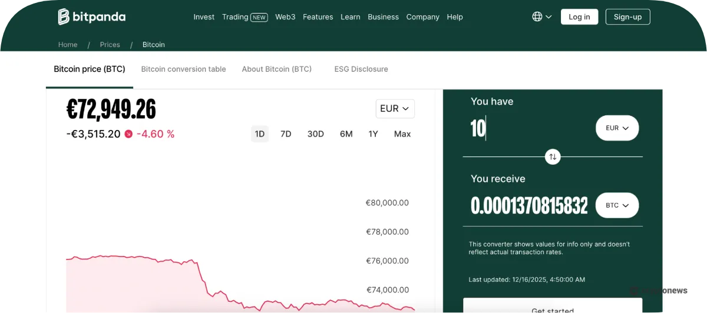The width and height of the screenshot is (707, 313).
Task: Select the 1D chart range
Action: [260, 134]
